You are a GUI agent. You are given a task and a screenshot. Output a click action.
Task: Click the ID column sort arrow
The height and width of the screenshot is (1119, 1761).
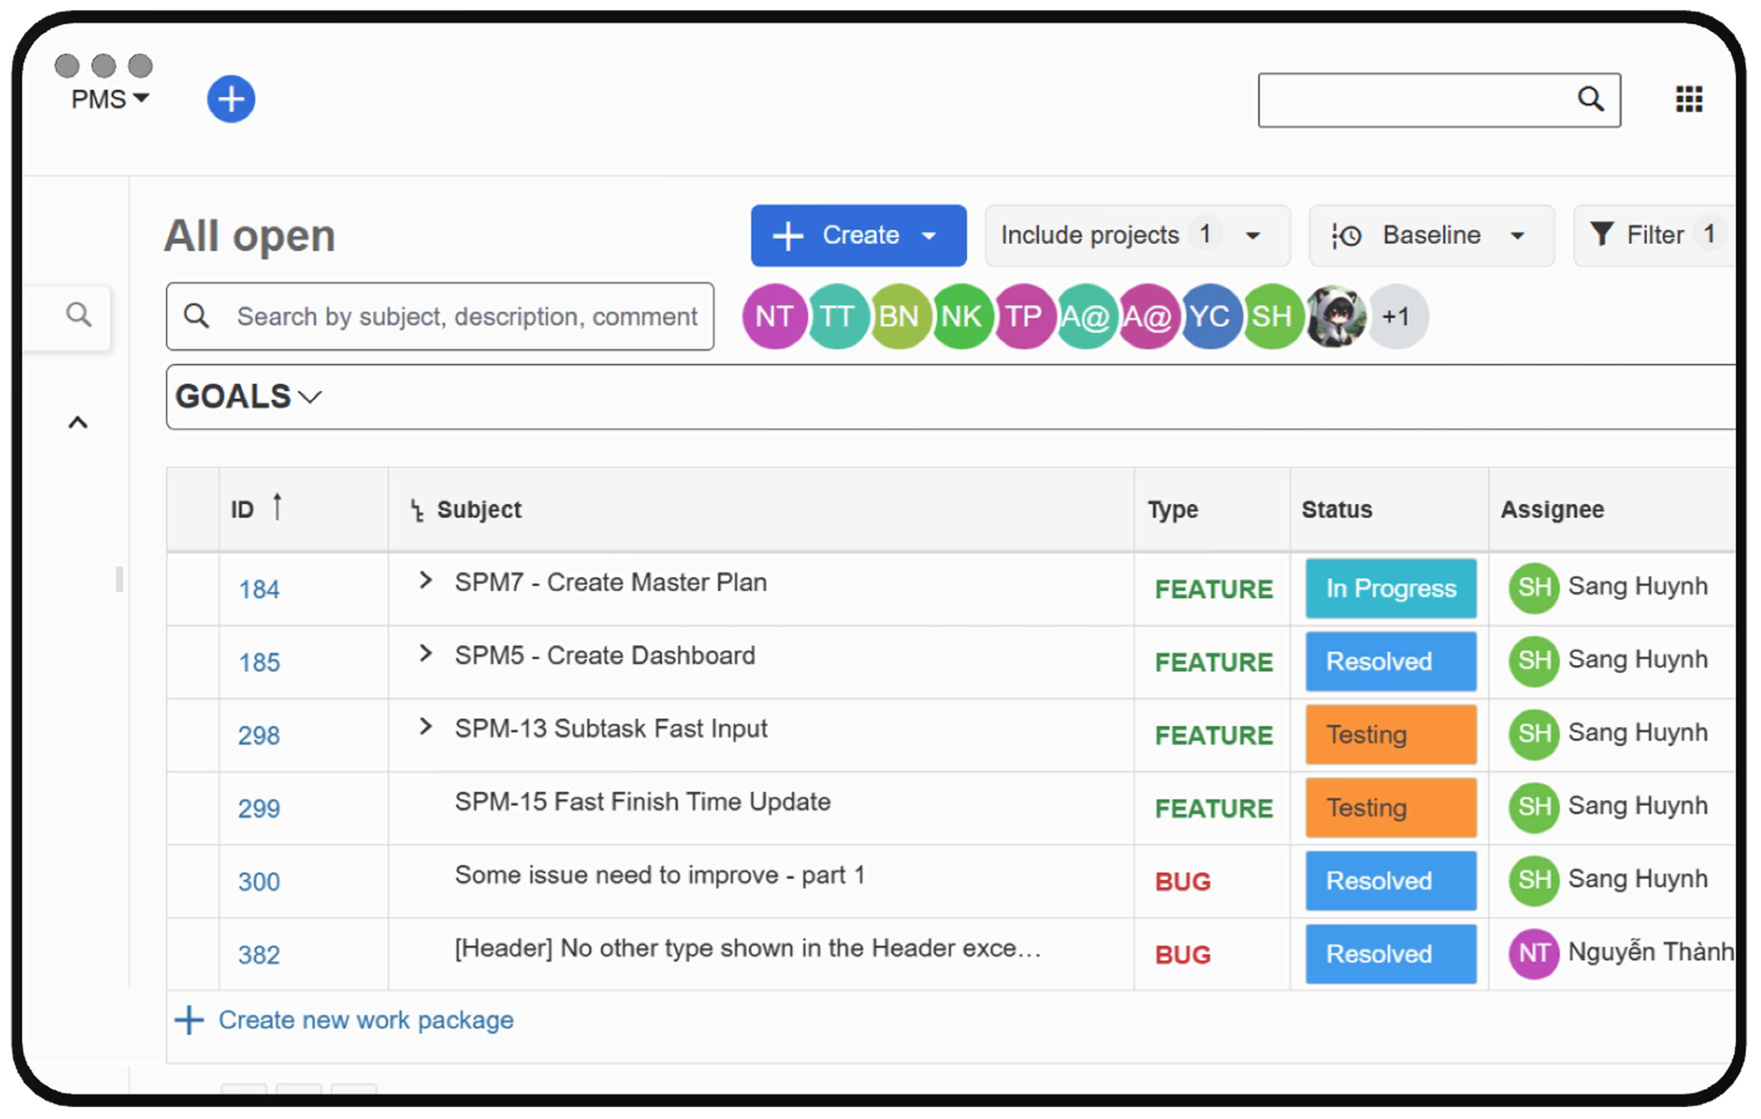click(x=277, y=507)
